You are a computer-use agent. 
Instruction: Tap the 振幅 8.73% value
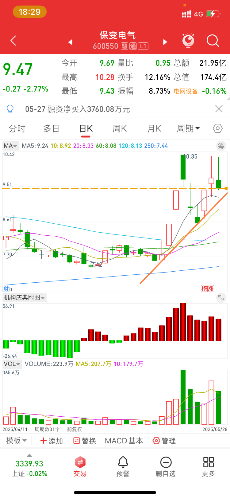(159, 91)
